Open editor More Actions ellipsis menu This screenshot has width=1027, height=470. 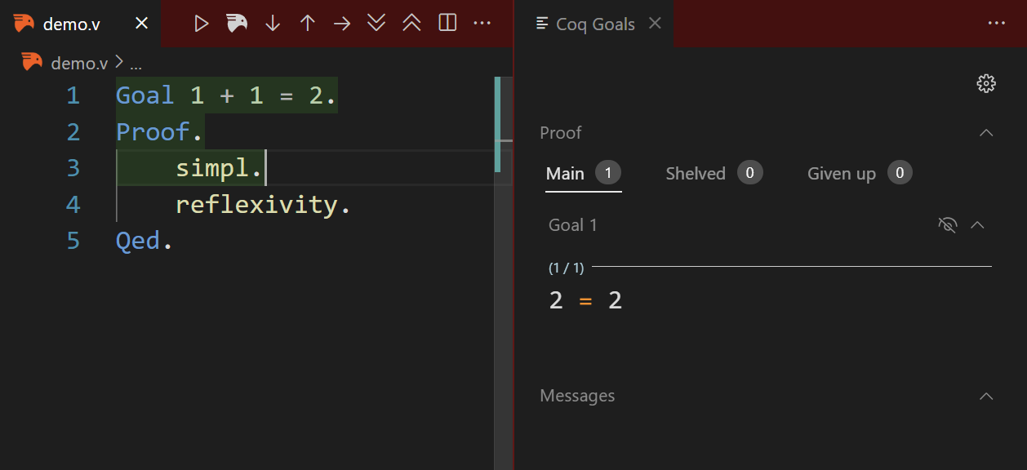pos(482,24)
